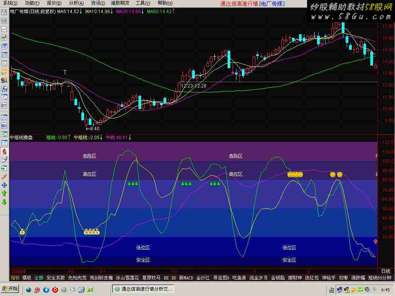Click the red dollar sign icon
This screenshot has width=395, height=296.
pos(4,151)
